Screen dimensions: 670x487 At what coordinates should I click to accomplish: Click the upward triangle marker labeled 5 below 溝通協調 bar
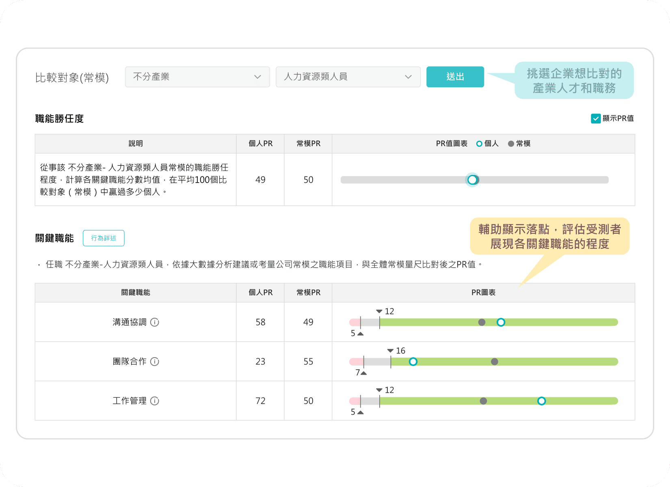(x=360, y=334)
